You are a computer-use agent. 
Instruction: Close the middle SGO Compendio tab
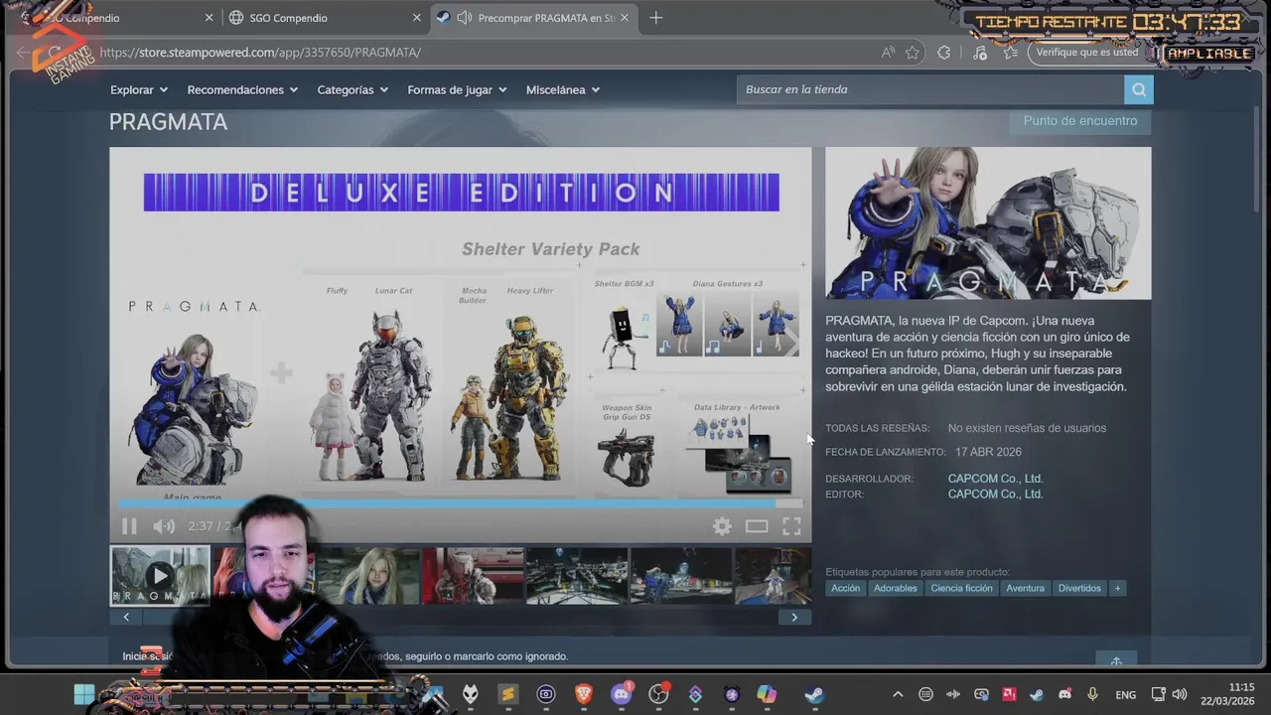click(x=416, y=18)
